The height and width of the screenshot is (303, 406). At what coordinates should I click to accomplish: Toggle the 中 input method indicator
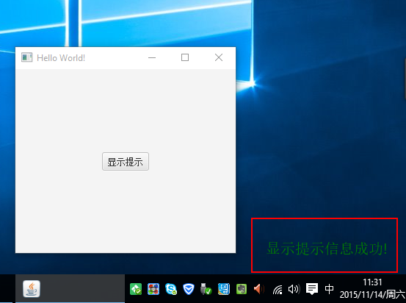329,289
